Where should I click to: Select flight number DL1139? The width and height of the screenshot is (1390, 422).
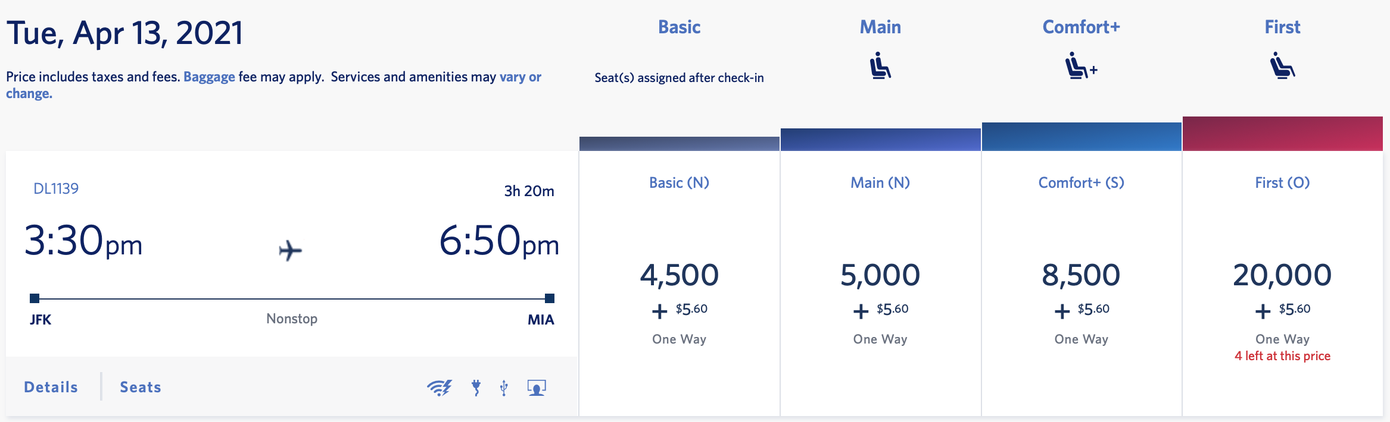(58, 188)
